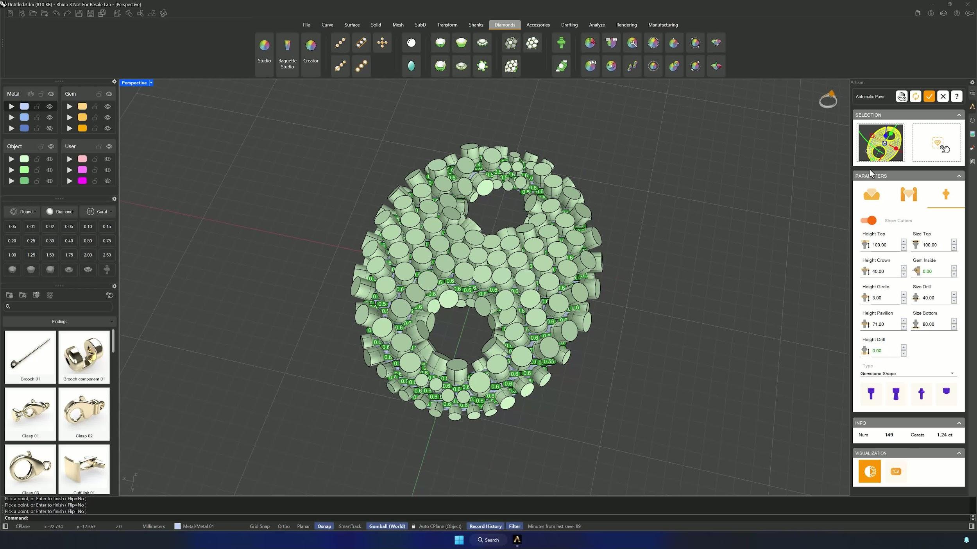Click the first Gem layer color swatch
The width and height of the screenshot is (977, 549).
click(x=82, y=106)
